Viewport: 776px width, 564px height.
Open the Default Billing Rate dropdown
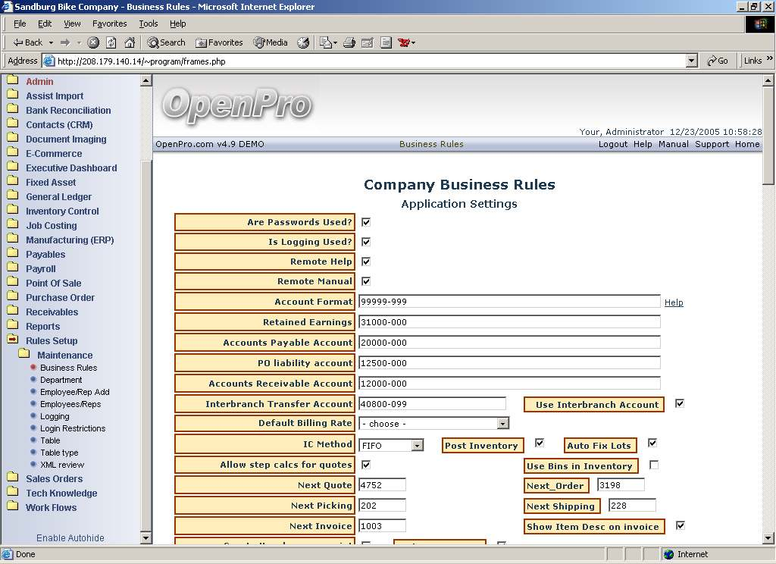[503, 424]
